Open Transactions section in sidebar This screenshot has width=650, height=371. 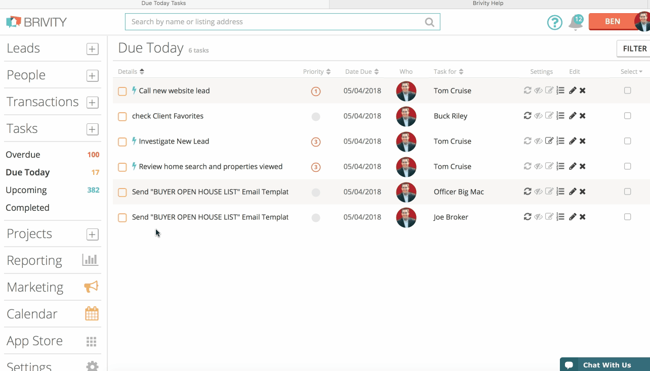(x=43, y=102)
